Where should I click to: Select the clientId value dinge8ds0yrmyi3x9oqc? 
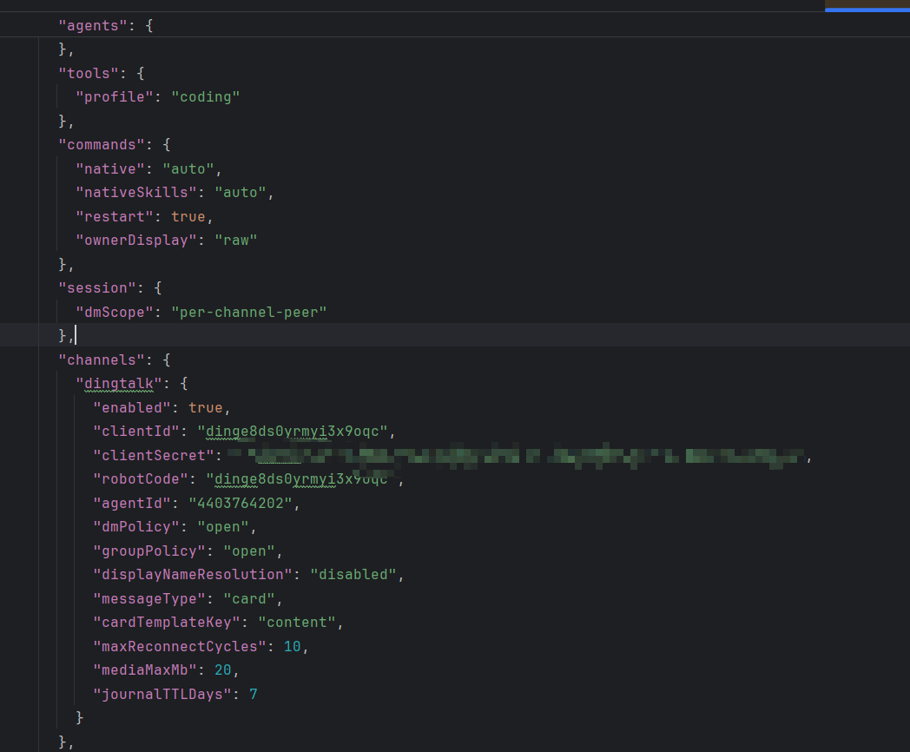point(293,432)
